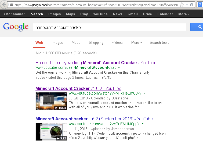The height and width of the screenshot is (144, 203).
Task: Open 'Home of the only working Minecraft Account Cracker' result
Action: click(x=96, y=63)
